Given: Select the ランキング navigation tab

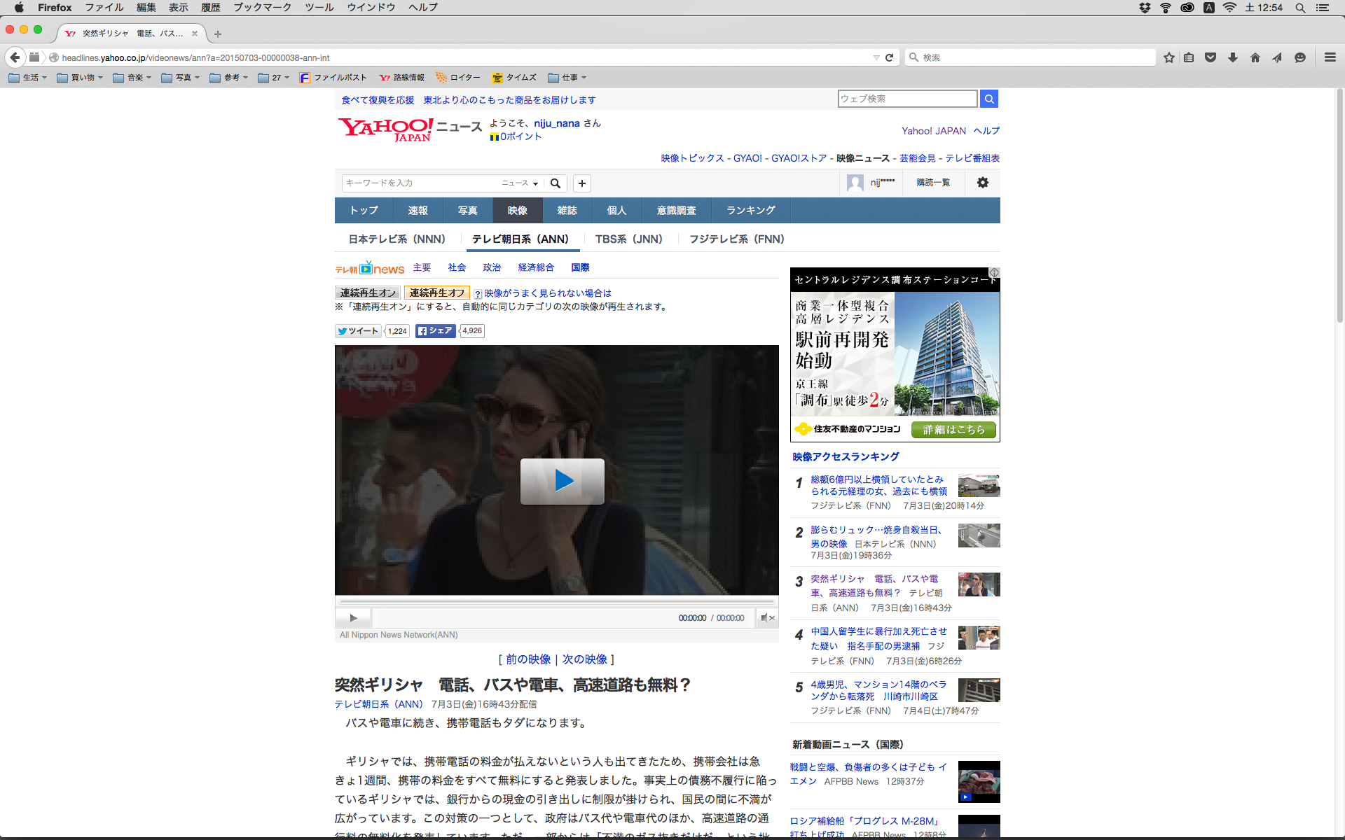Looking at the screenshot, I should pos(750,211).
